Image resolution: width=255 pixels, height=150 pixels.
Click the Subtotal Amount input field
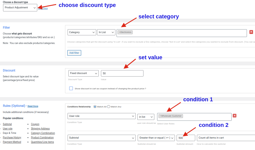tap(185, 138)
